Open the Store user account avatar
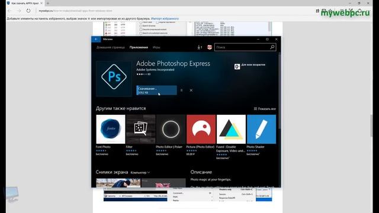Screen dimensions: 379x213 [x=210, y=47]
